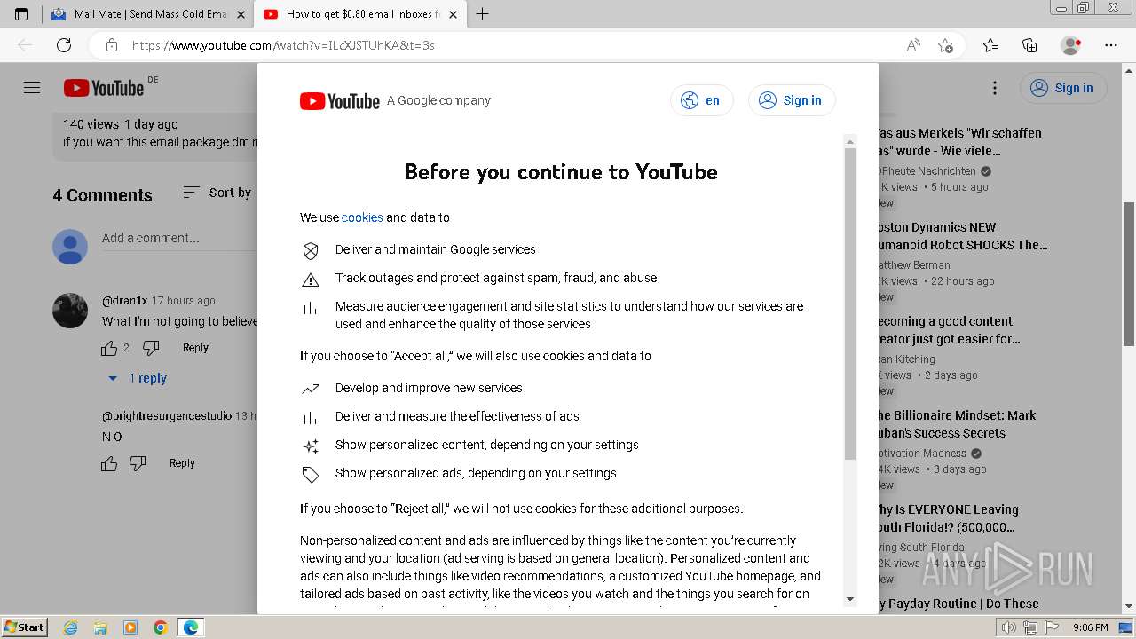Click scrollbar up arrow in consent dialog
Viewport: 1136px width, 639px height.
coord(849,142)
